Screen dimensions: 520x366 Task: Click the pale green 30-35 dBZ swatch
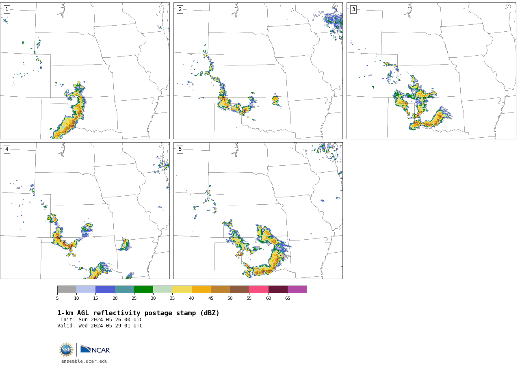[x=163, y=290]
